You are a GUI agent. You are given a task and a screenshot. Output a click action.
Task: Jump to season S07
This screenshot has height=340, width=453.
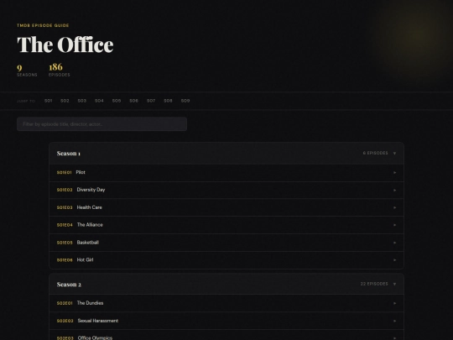point(151,101)
